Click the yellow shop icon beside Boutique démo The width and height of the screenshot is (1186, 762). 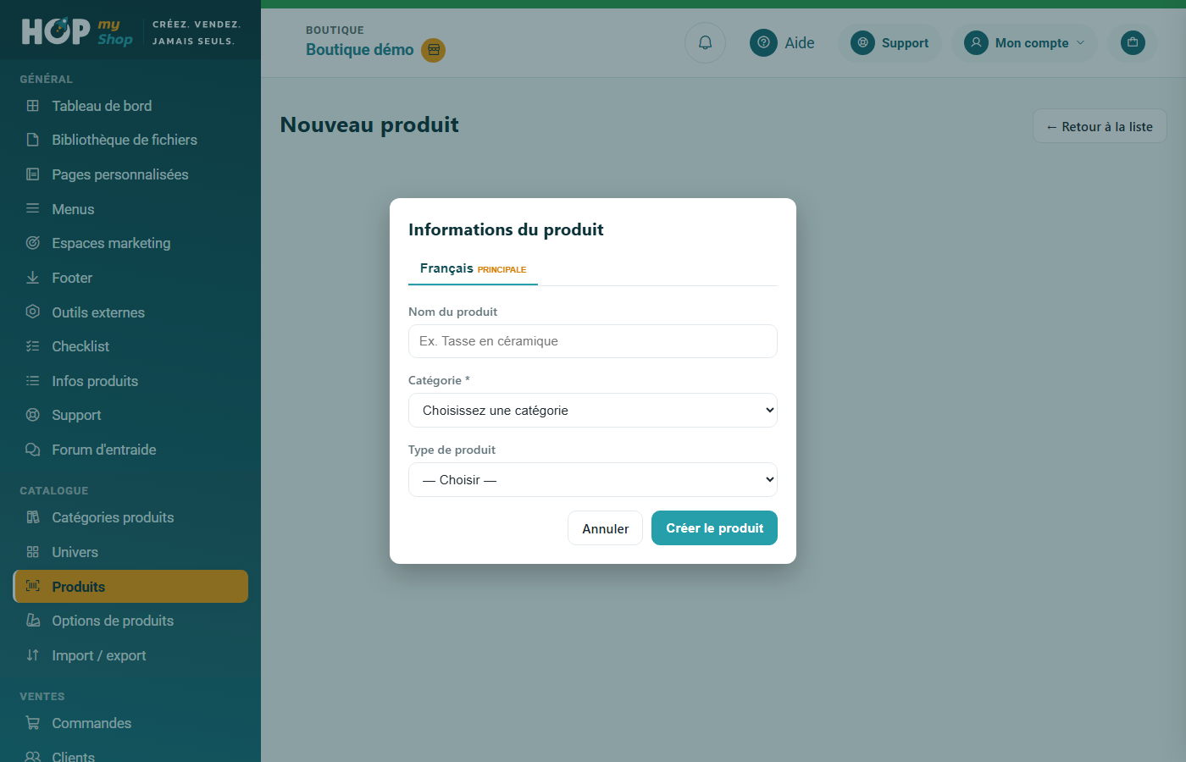434,50
